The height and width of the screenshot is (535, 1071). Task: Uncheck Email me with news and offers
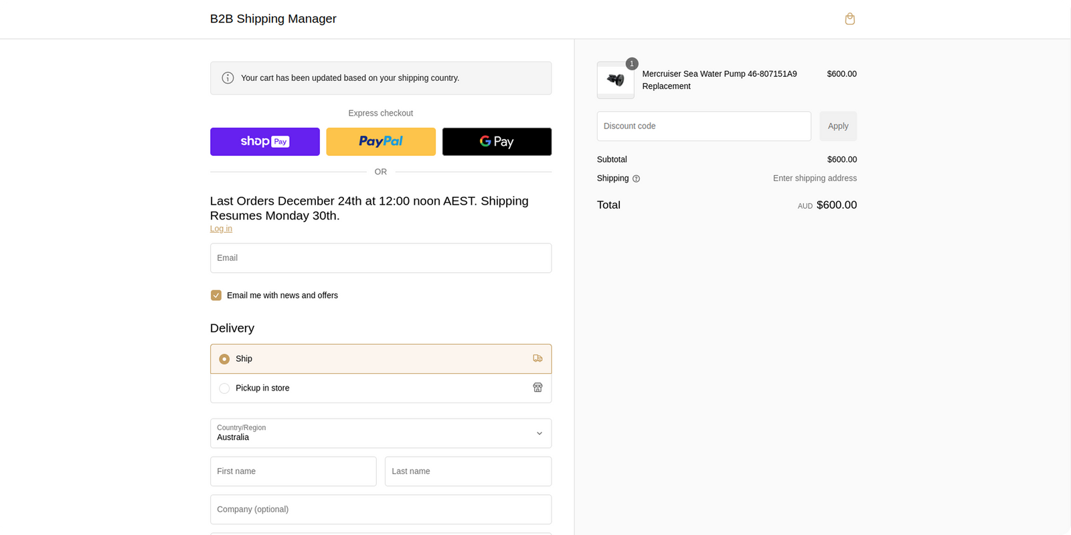pos(216,296)
